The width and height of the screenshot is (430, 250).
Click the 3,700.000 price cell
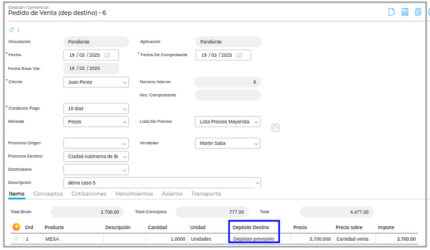point(312,239)
